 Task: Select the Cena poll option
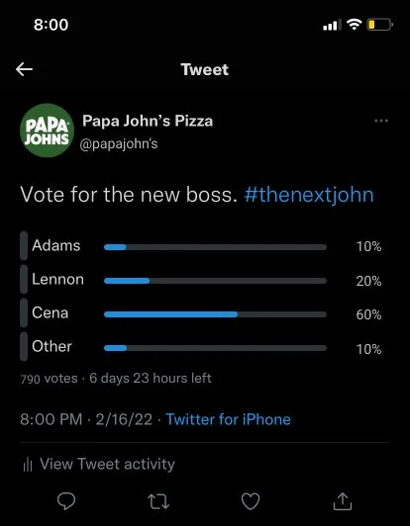201,313
